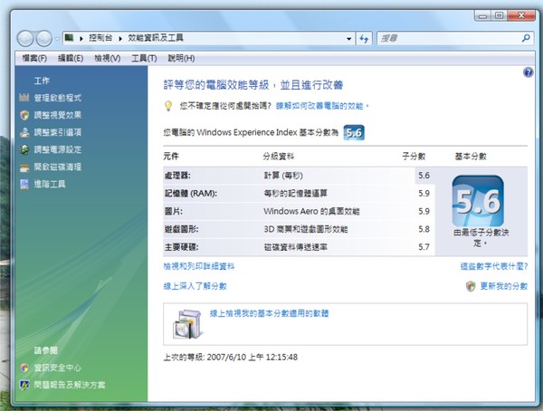Open 問題報告及解決方案 link
543x411 pixels.
point(70,385)
